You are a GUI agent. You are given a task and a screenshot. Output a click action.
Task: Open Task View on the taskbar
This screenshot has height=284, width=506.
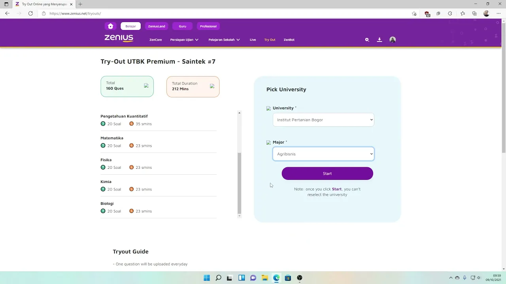click(x=230, y=278)
